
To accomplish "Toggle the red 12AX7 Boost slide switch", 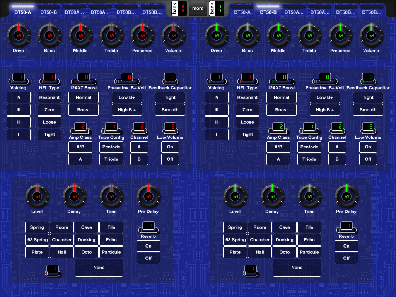I will coord(84,79).
